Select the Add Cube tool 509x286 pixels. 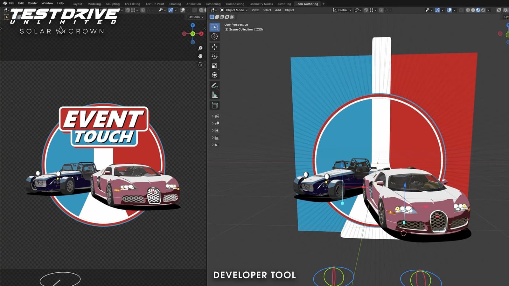coord(215,106)
